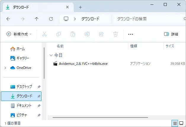This screenshot has height=127, width=186.
Task: Expand the OneDrive tree node
Action: point(5,68)
